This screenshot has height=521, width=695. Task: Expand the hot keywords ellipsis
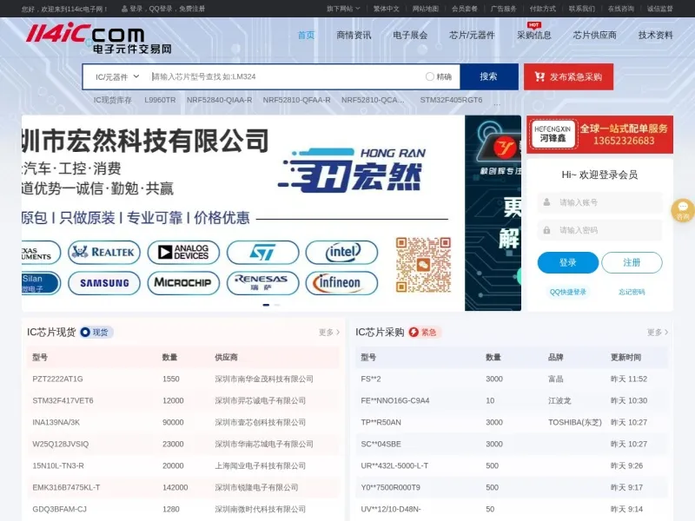497,103
